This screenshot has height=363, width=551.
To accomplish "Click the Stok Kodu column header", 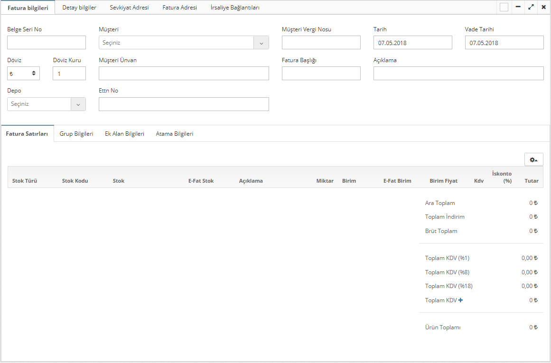I will [75, 181].
